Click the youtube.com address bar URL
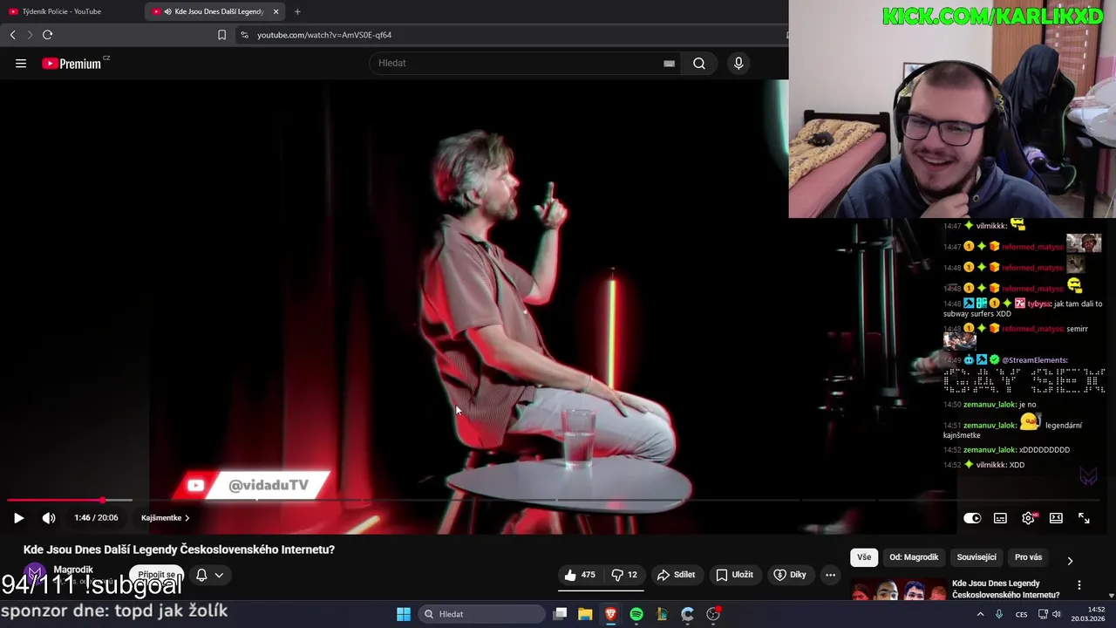Screen dimensions: 1116x628 coord(324,35)
